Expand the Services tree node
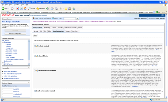The height and width of the screenshot is (102, 168). tap(3, 63)
